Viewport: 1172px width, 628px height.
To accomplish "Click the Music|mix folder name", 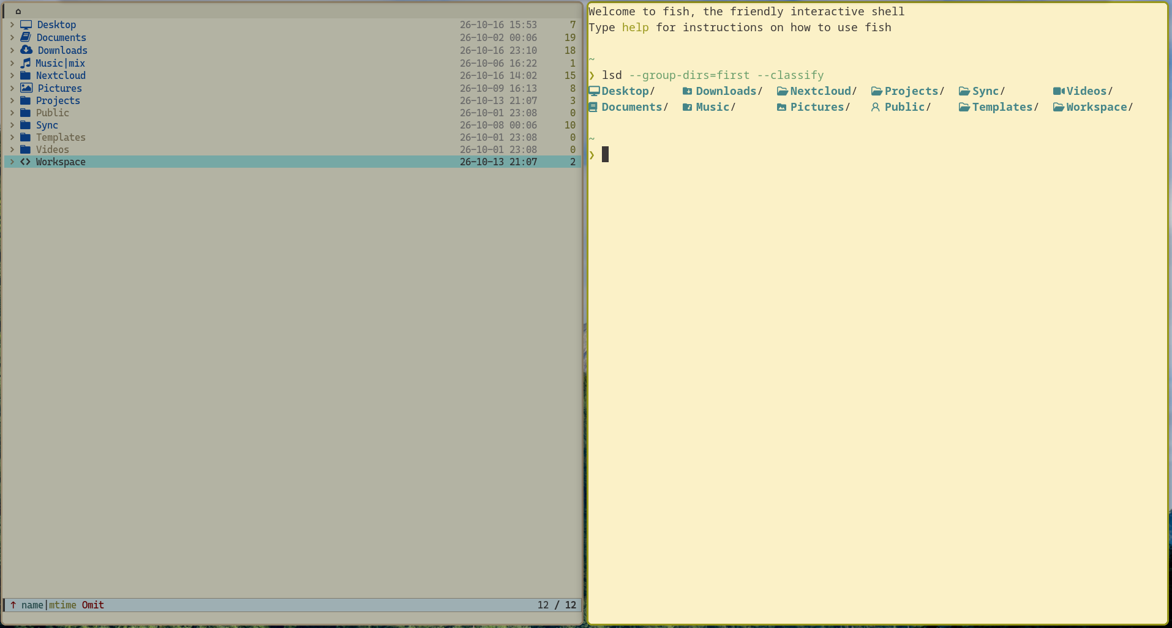I will click(60, 63).
